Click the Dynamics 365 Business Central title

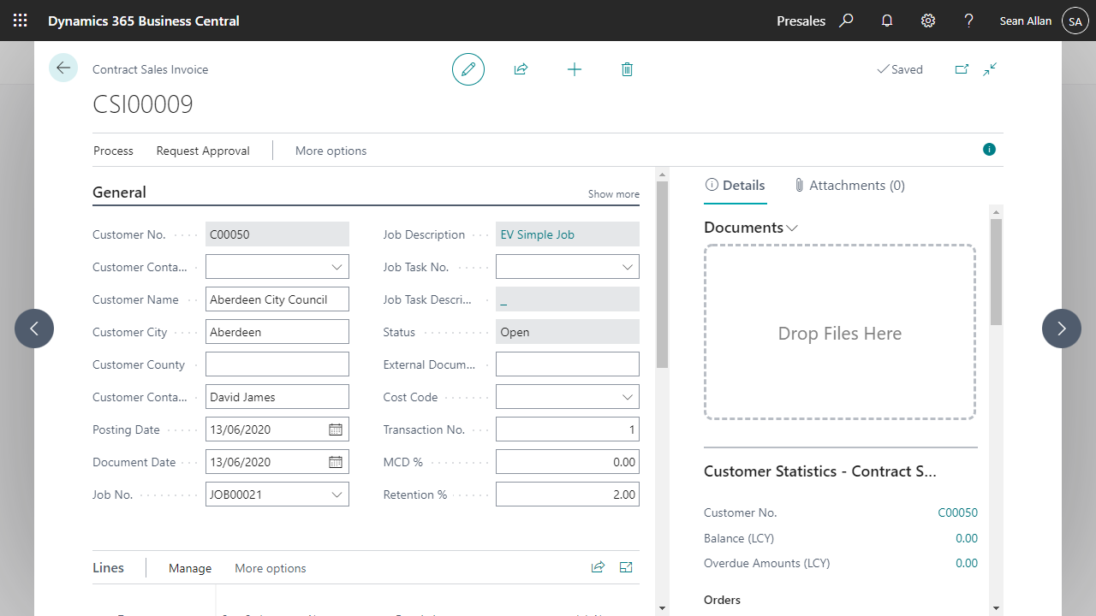144,21
